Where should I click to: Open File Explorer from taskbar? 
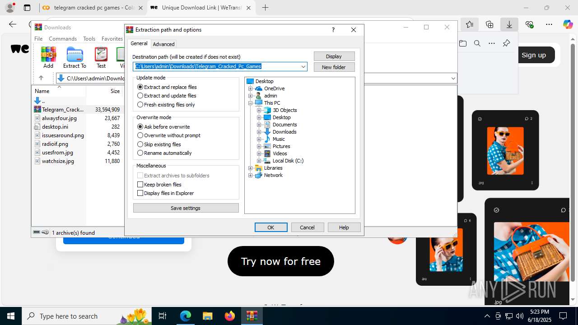[x=208, y=316]
